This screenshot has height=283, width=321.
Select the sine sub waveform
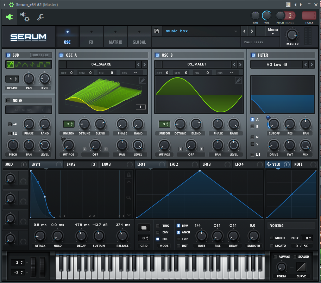pyautogui.click(x=10, y=64)
